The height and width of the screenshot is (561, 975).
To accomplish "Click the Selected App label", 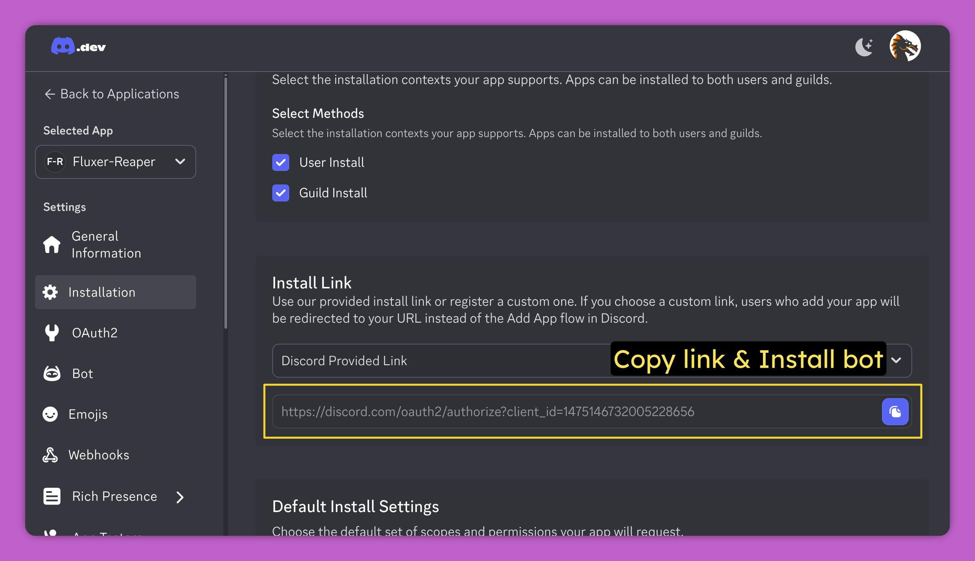I will 78,131.
